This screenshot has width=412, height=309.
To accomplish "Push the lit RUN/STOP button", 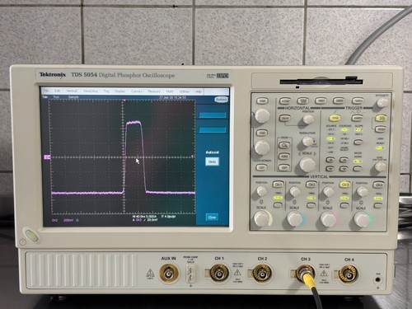I will [x=381, y=119].
